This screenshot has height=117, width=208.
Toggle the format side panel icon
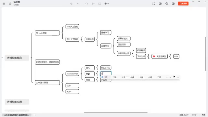coord(173,4)
